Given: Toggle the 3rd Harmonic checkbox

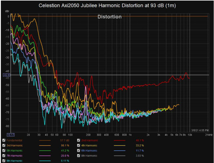Looking at the screenshot, I should 4,146.
